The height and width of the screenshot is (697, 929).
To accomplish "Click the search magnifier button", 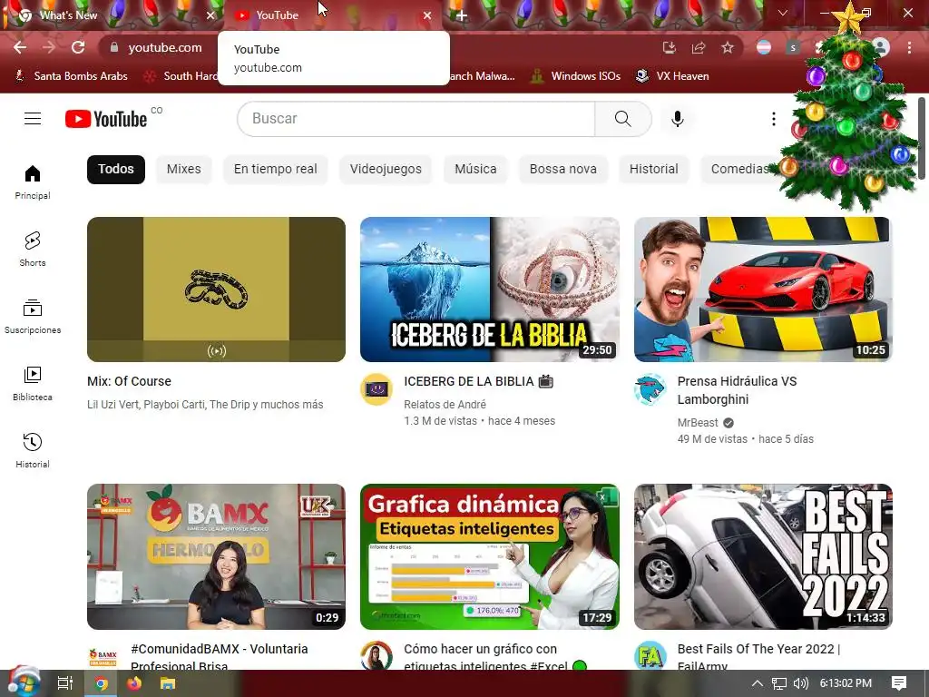I will (x=623, y=119).
